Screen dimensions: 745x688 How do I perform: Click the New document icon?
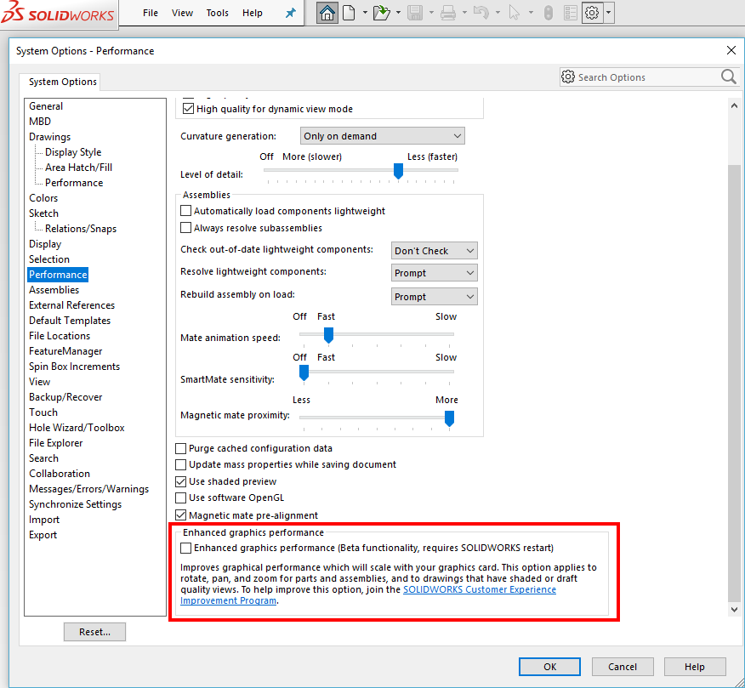(349, 13)
